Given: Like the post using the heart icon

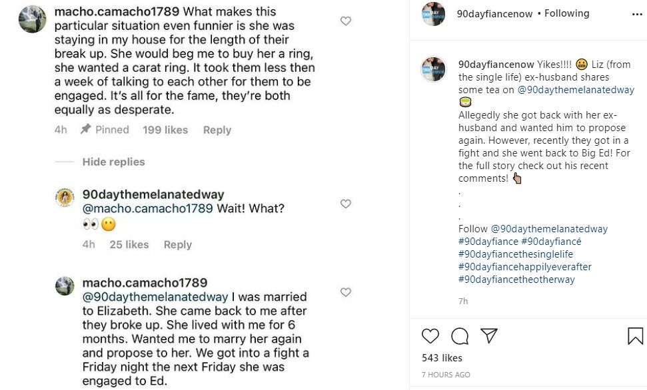Looking at the screenshot, I should (430, 336).
